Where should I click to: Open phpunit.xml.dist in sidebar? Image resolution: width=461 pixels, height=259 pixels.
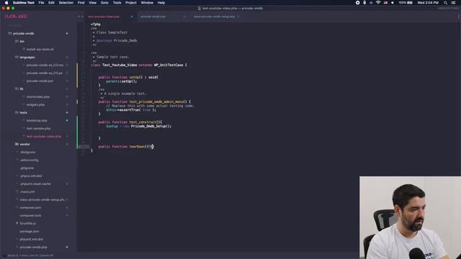pos(32,240)
